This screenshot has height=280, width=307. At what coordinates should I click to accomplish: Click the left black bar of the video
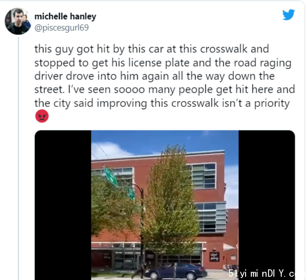[x=63, y=205]
